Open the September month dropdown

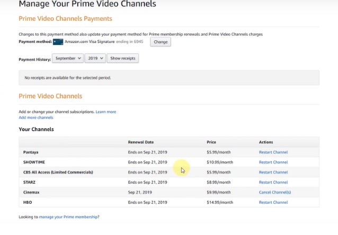68,58
